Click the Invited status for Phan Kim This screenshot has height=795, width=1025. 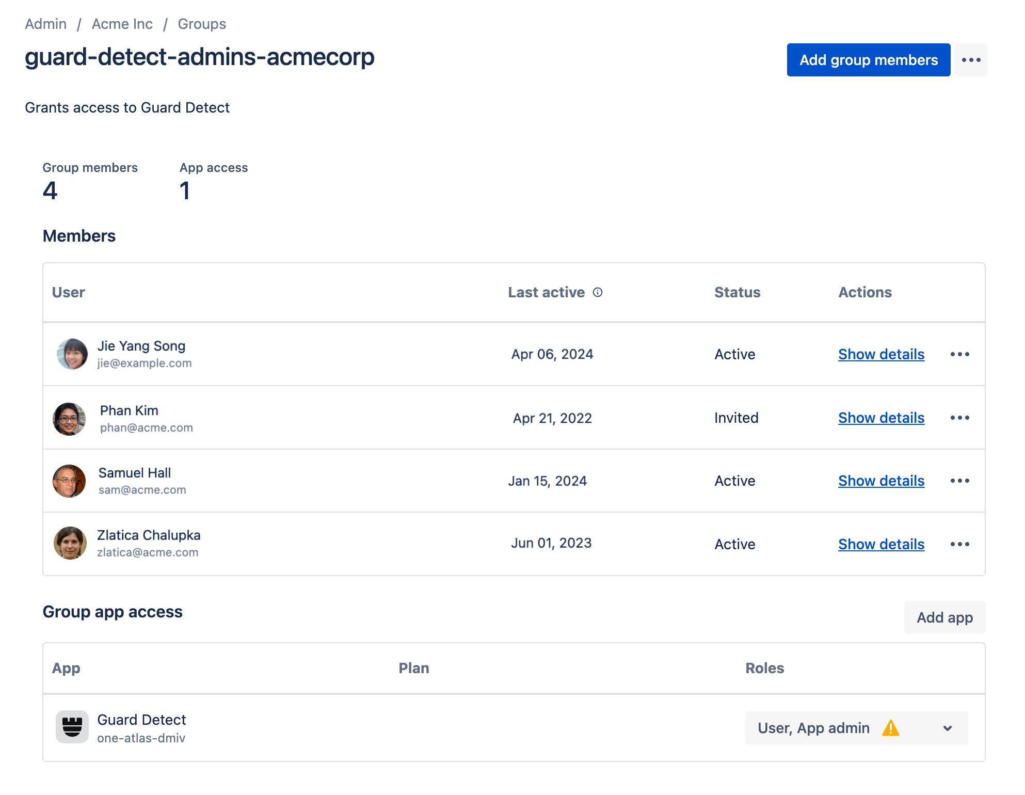point(736,418)
